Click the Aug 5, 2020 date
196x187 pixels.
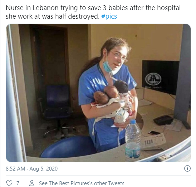(x=44, y=169)
